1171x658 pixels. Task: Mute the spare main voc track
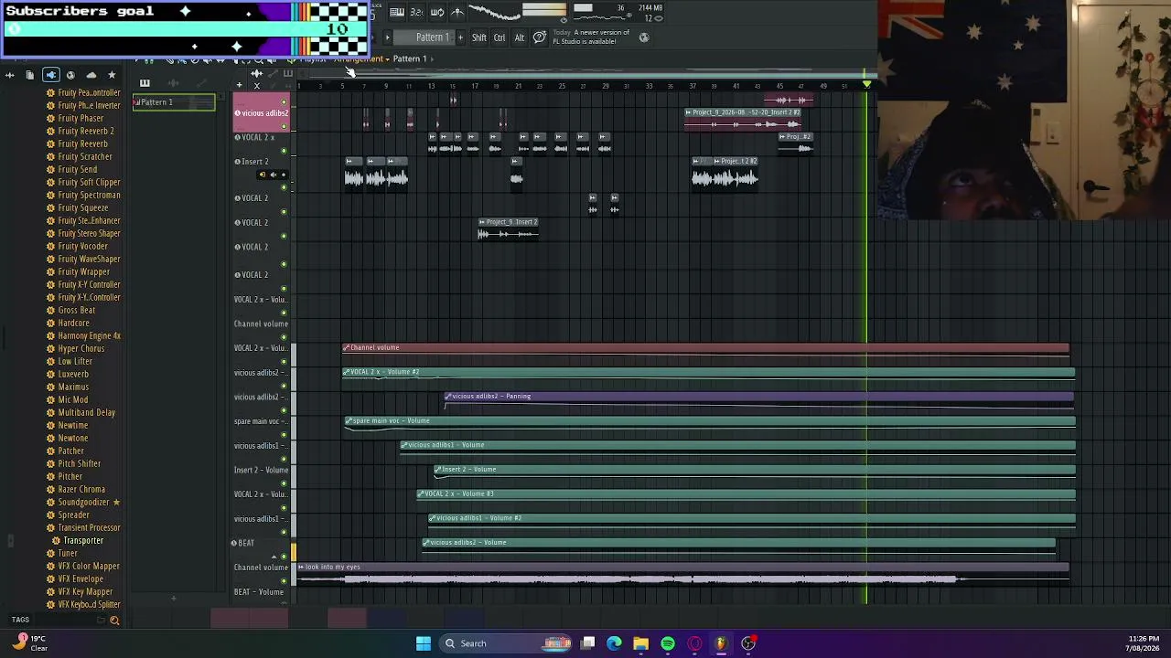click(284, 434)
